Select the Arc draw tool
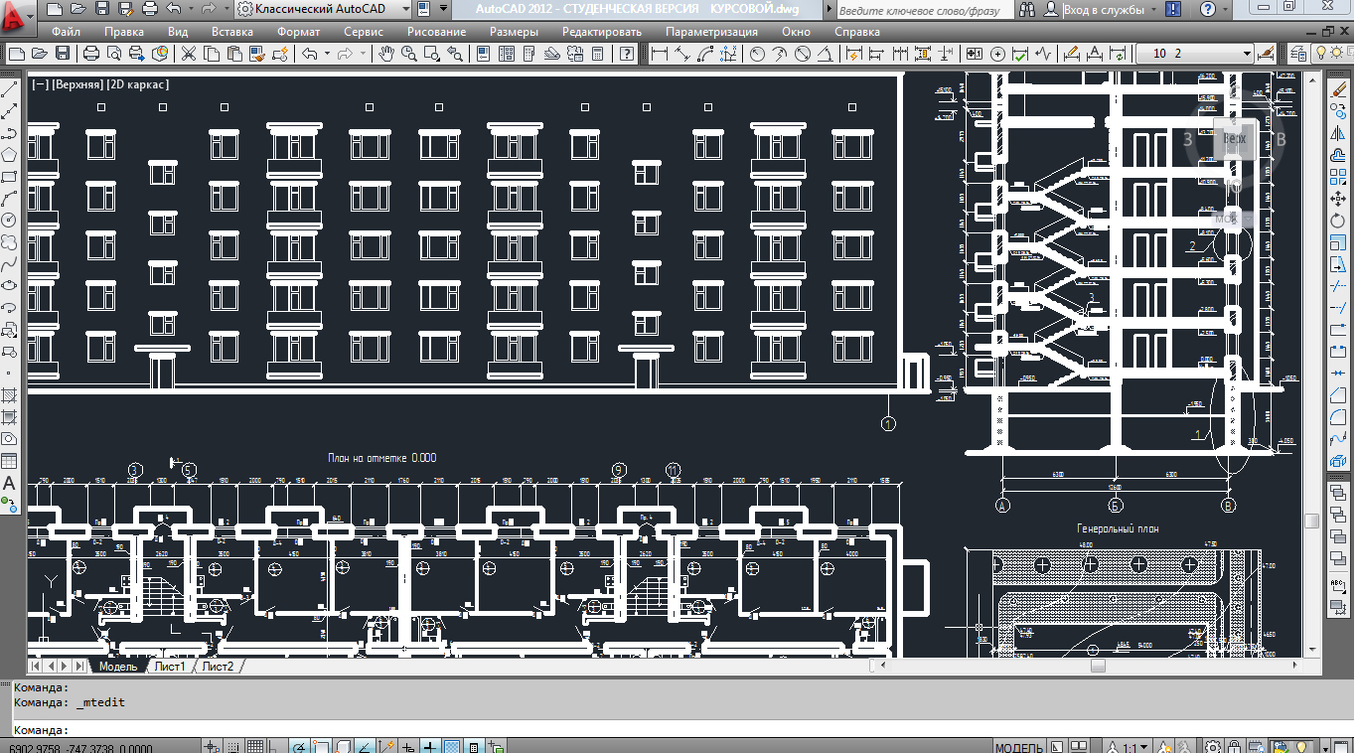This screenshot has height=753, width=1358. coord(9,199)
